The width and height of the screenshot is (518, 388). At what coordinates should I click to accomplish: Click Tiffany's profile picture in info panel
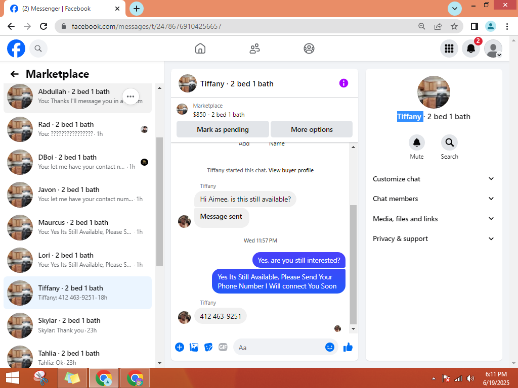[434, 92]
